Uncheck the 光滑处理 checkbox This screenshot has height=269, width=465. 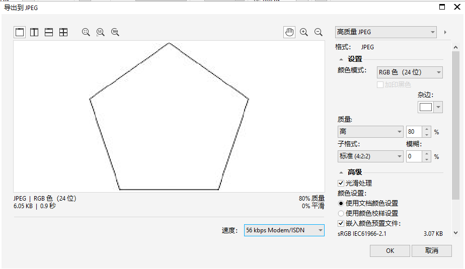coord(341,184)
